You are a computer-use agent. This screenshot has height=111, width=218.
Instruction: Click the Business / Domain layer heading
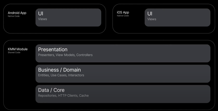click(59, 70)
